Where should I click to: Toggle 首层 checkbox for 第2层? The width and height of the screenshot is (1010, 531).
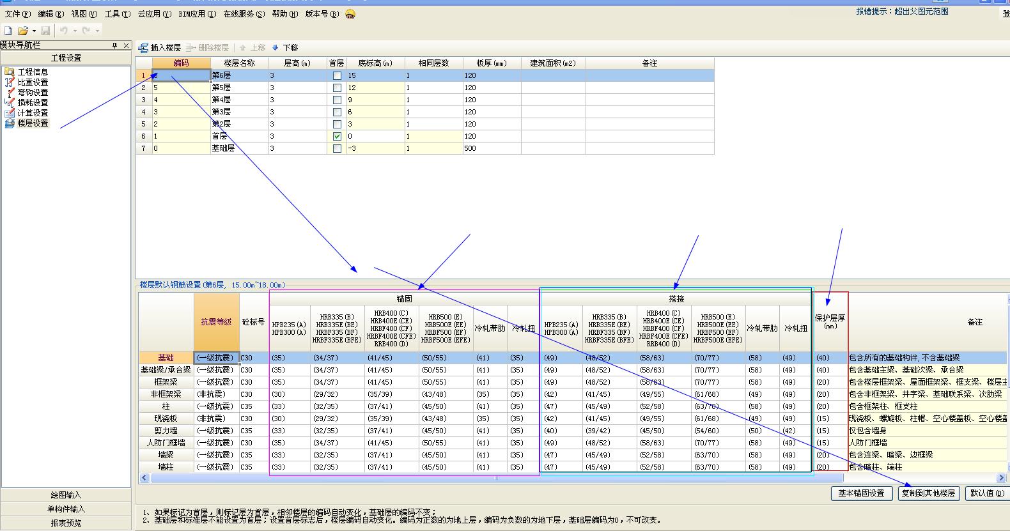pyautogui.click(x=337, y=124)
